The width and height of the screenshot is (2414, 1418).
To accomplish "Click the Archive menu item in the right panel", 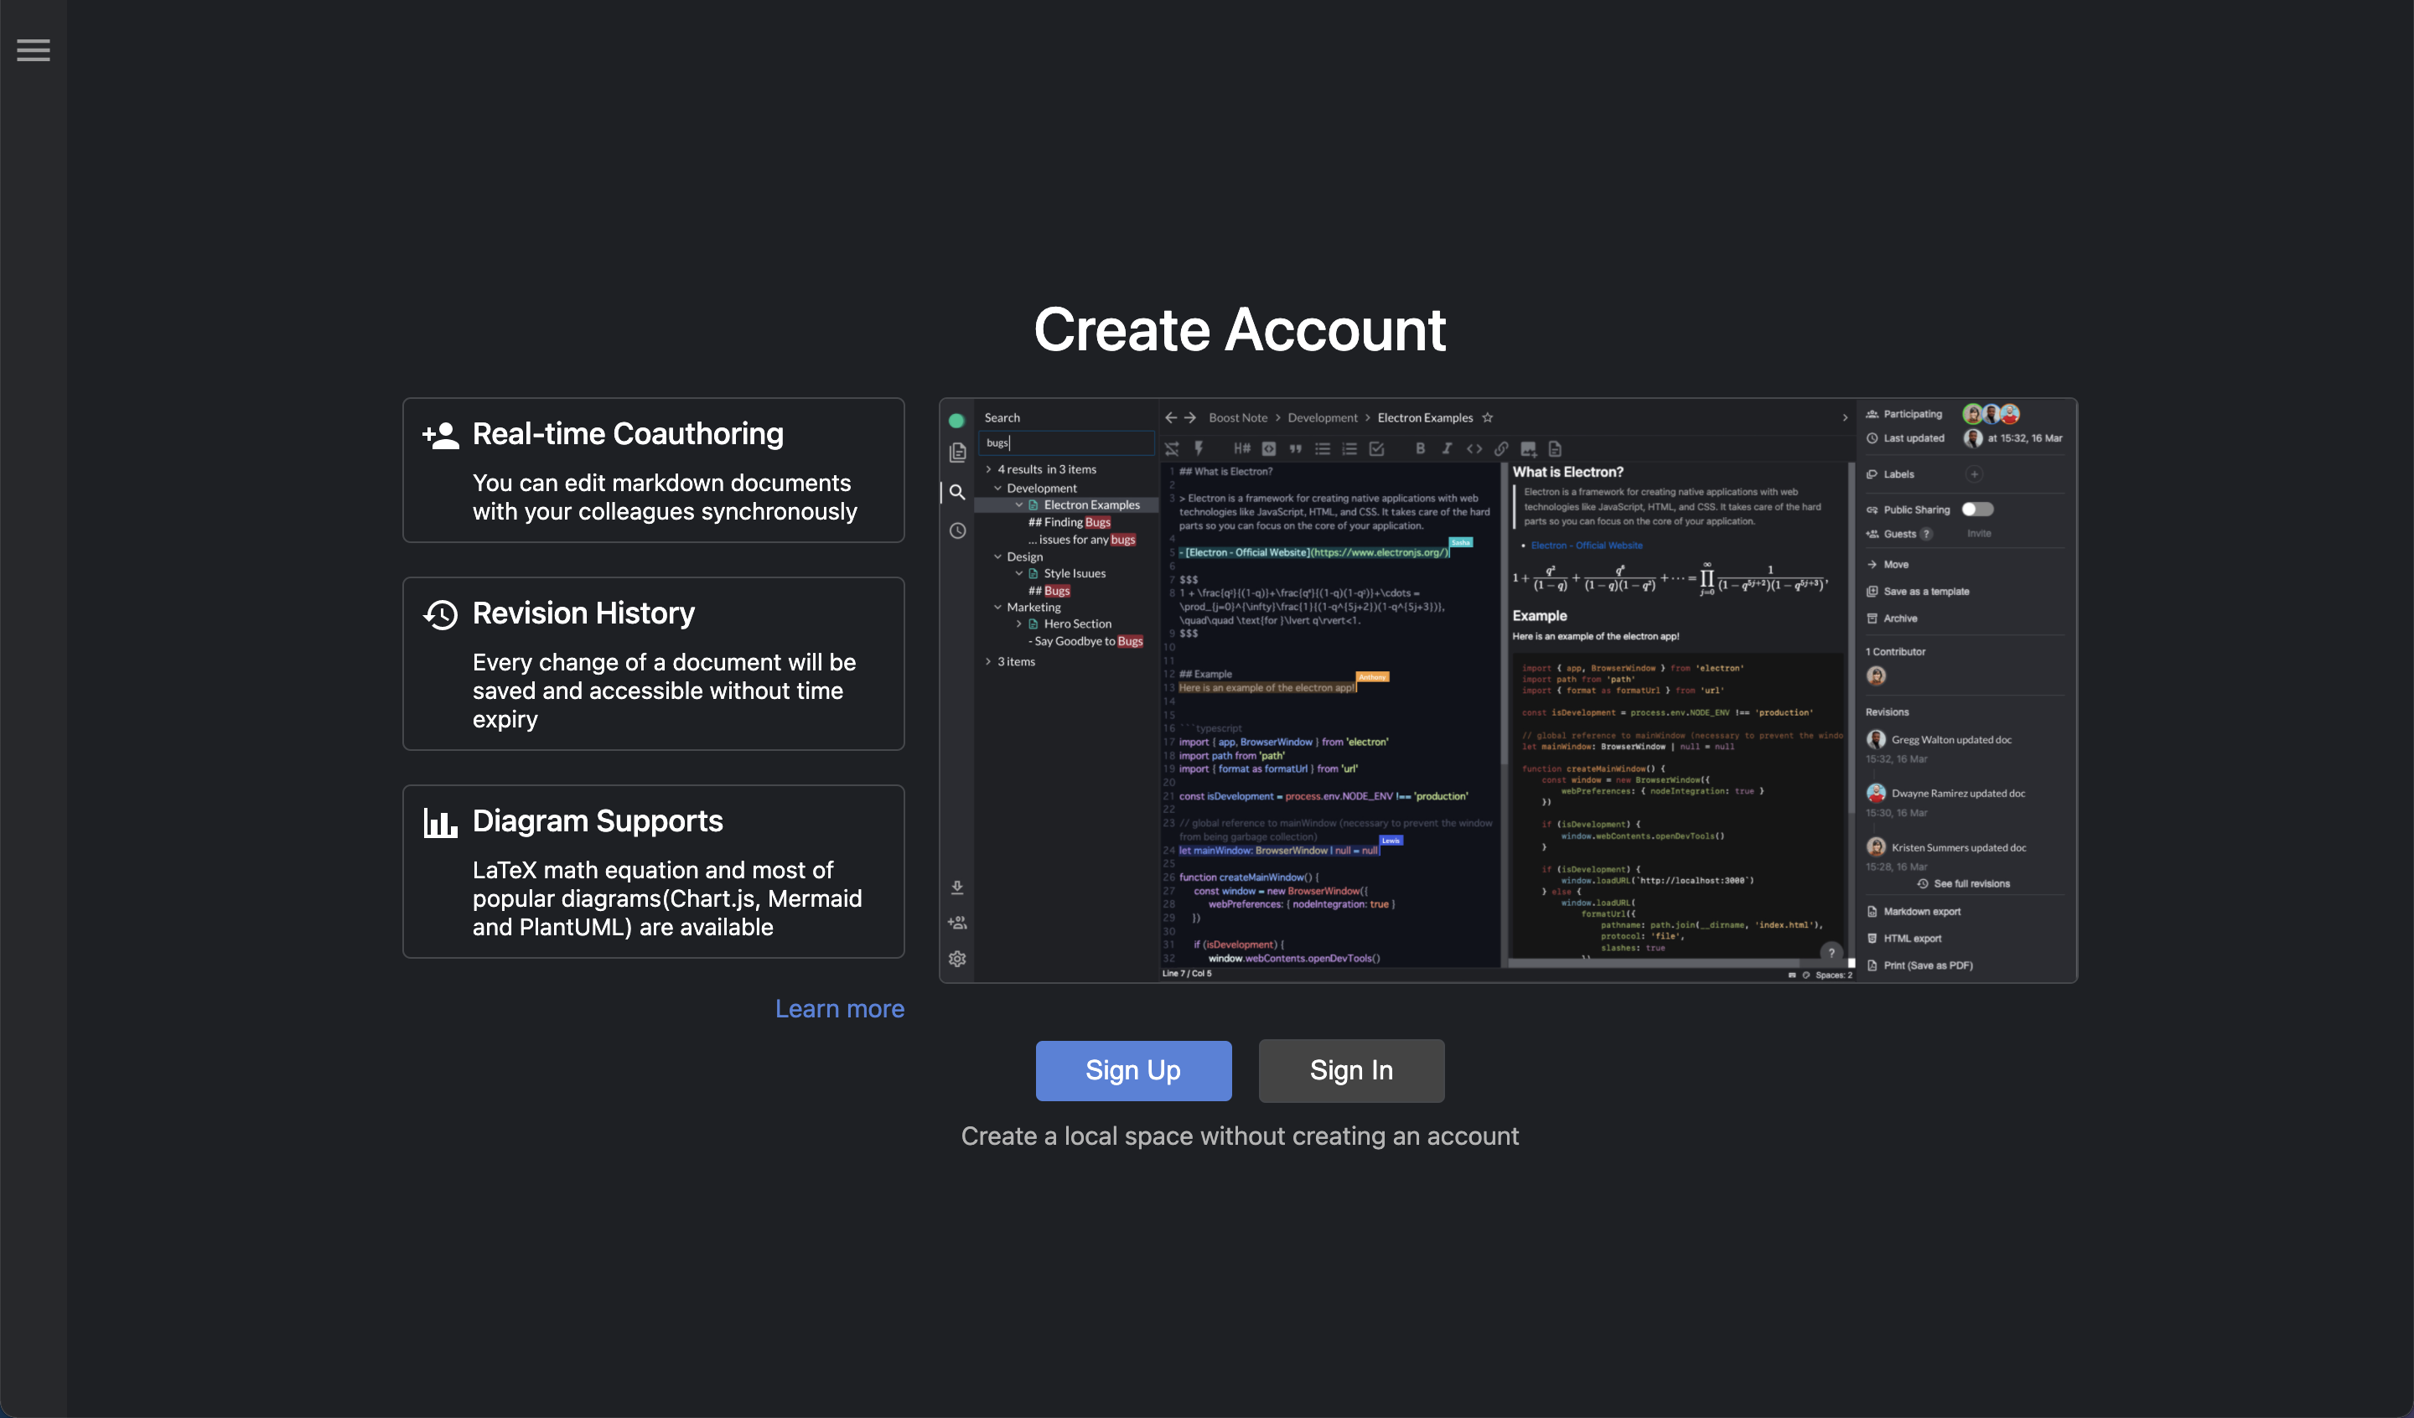I will (x=1899, y=619).
